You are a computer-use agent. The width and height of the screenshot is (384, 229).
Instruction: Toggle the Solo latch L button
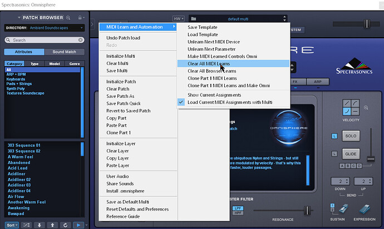[334, 136]
